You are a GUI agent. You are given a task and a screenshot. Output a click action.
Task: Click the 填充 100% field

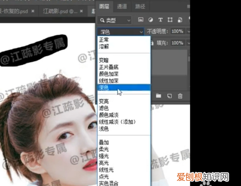click(x=178, y=43)
